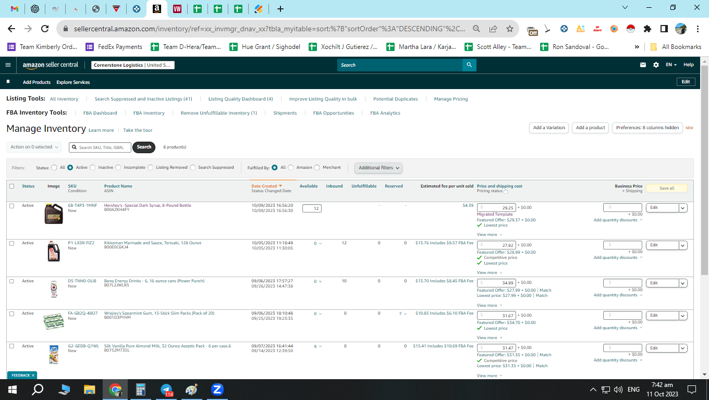Click the yellow Save all button
This screenshot has width=709, height=400.
point(667,189)
